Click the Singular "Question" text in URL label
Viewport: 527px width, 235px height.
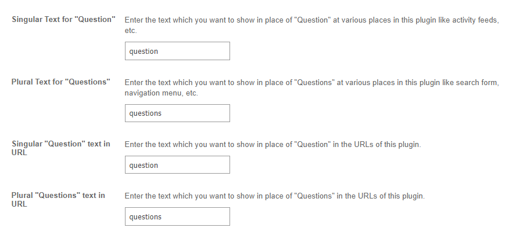pos(61,144)
